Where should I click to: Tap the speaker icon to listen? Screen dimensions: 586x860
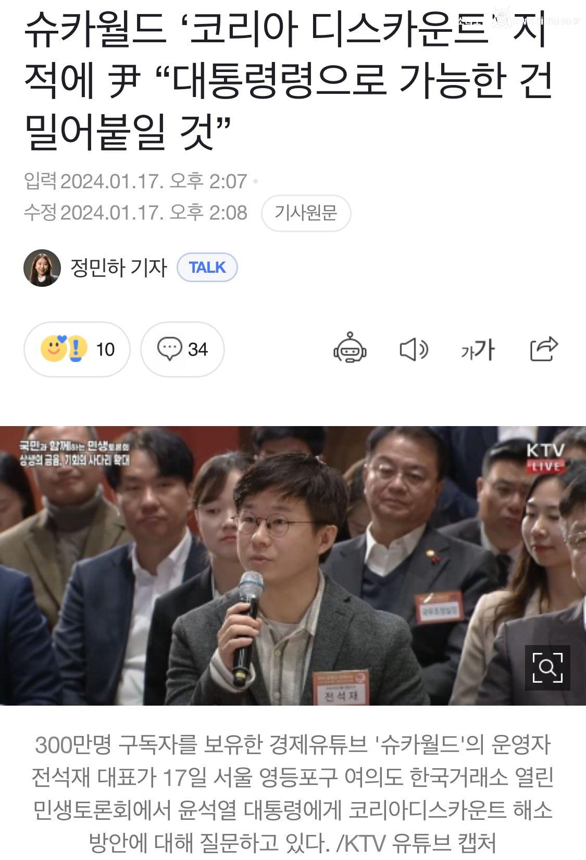[x=414, y=349]
